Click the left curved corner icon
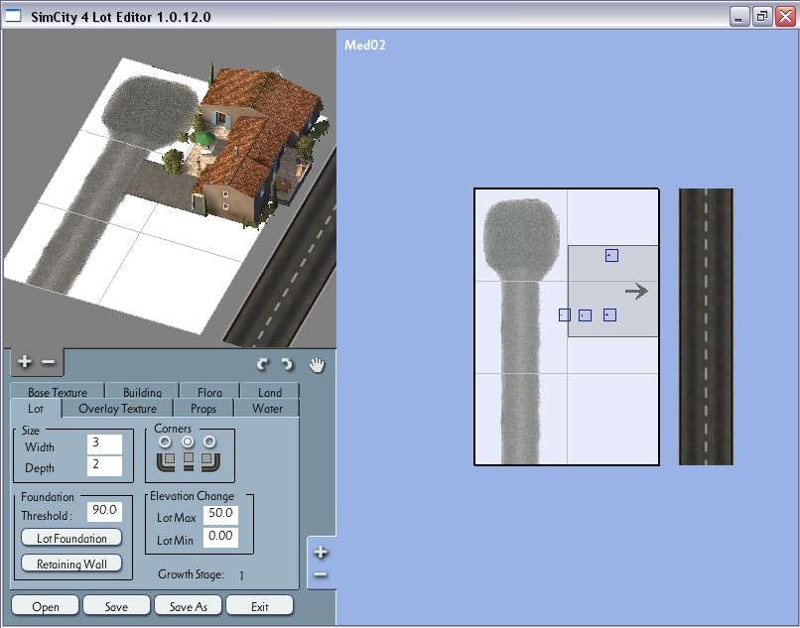The image size is (800, 628). pyautogui.click(x=167, y=461)
